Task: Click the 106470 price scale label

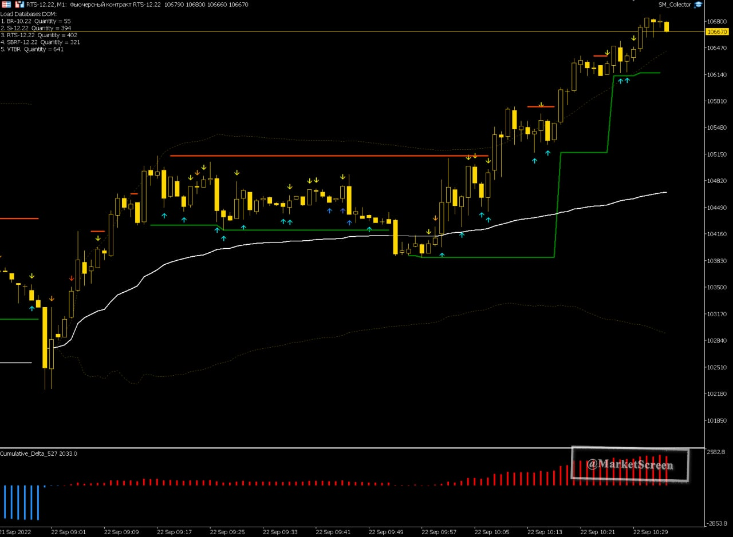Action: pos(717,48)
